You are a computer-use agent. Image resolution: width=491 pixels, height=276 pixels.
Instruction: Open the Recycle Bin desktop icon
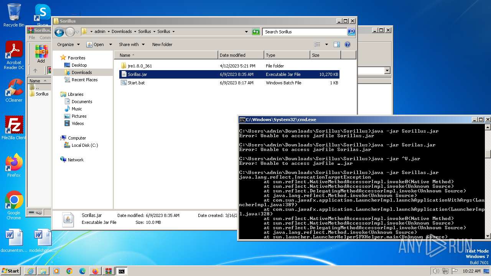pos(14,15)
